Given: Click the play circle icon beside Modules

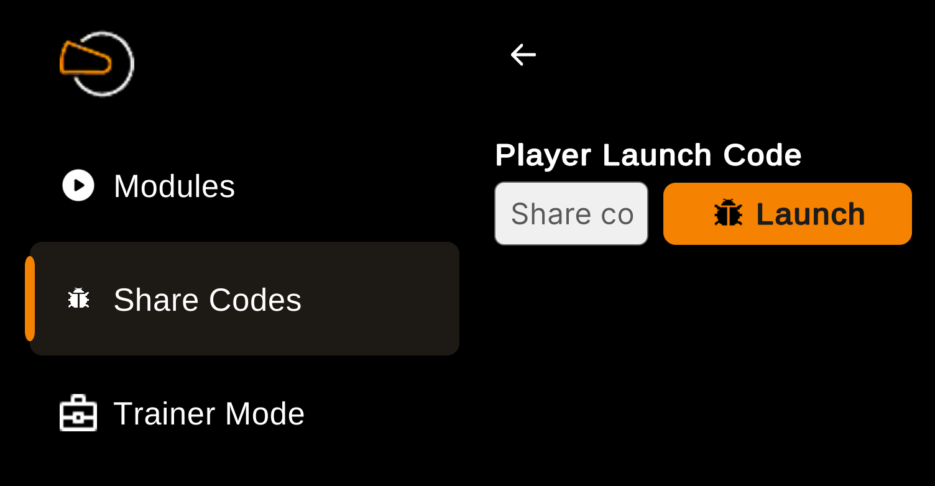Looking at the screenshot, I should 78,185.
